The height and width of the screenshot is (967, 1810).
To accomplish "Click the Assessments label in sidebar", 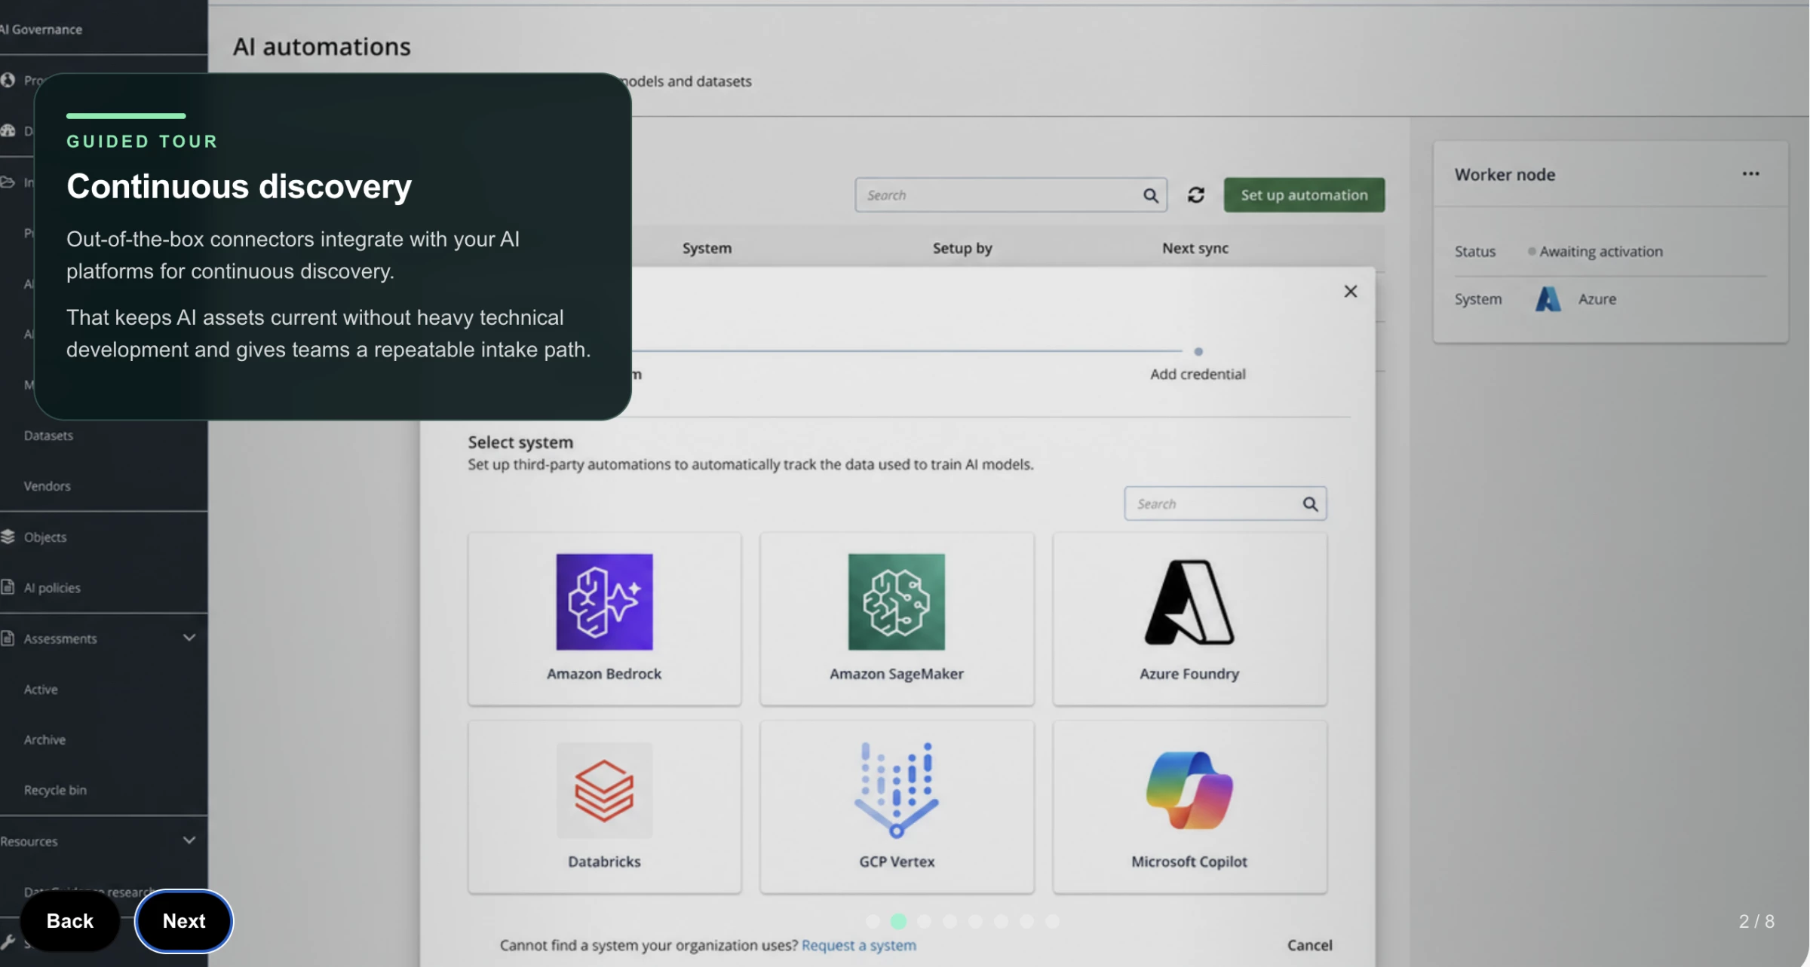I will pyautogui.click(x=60, y=639).
